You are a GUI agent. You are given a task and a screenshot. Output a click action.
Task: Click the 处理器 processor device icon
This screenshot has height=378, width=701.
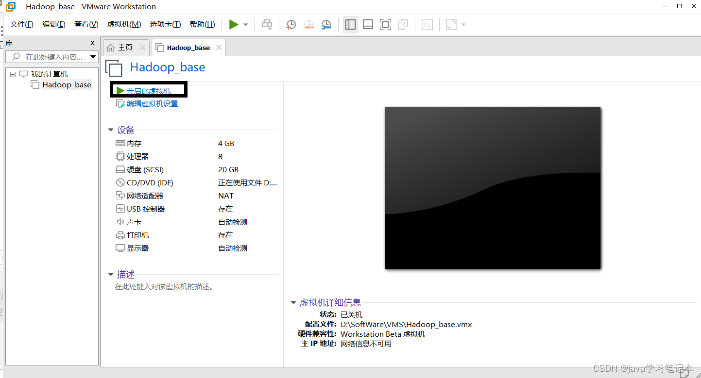(120, 156)
